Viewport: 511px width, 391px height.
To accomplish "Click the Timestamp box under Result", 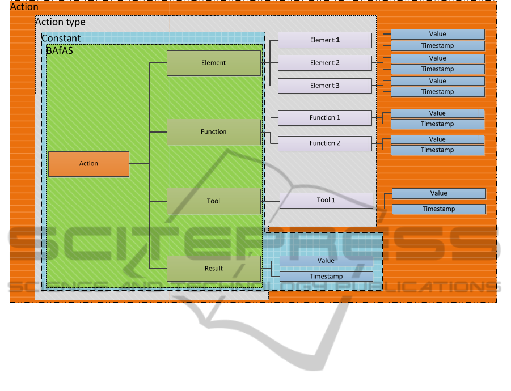I will pyautogui.click(x=326, y=277).
